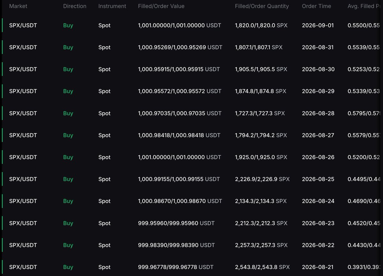Click the Instrument column header

pos(112,6)
